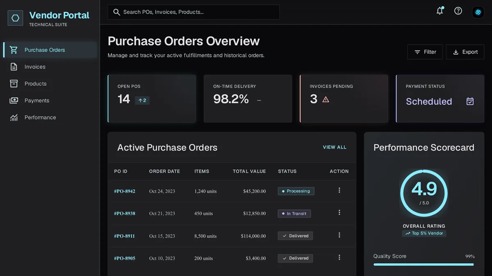Click the Quality Score 99% value

point(470,256)
